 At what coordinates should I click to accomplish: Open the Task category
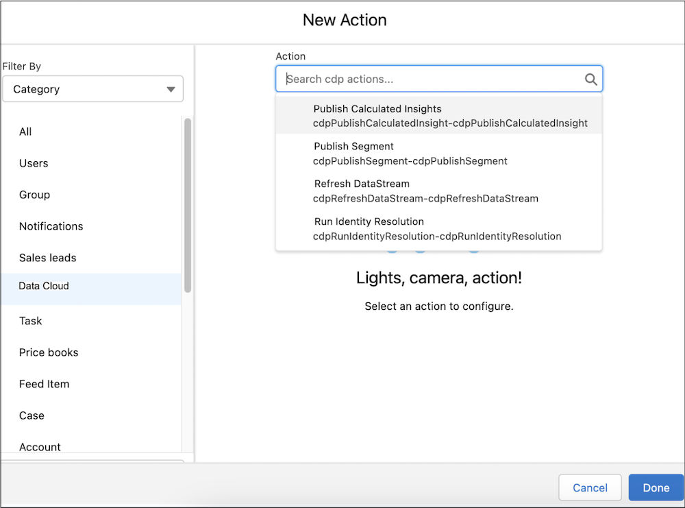91,321
